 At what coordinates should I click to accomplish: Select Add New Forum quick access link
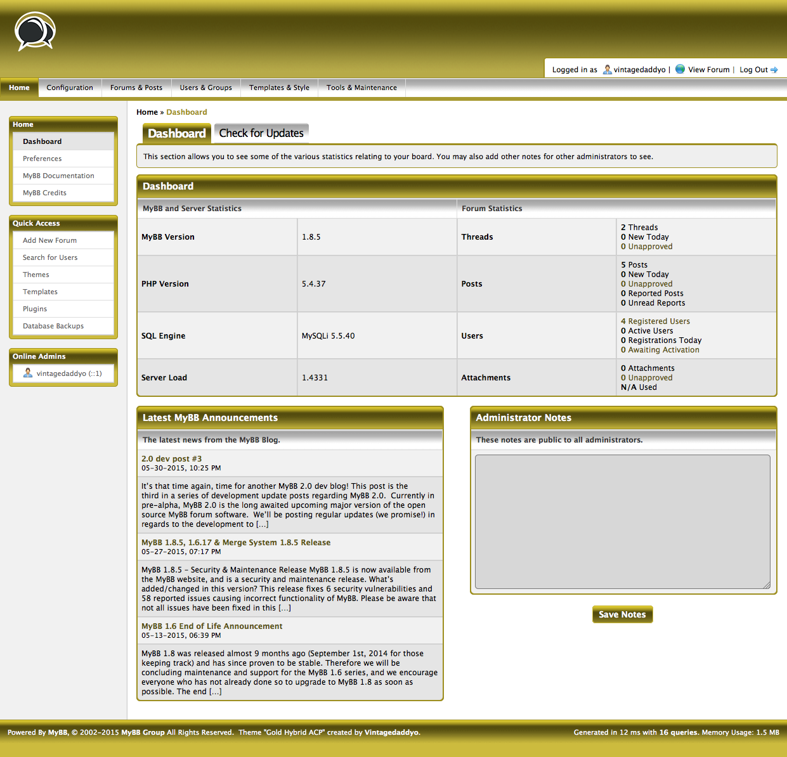coord(49,240)
